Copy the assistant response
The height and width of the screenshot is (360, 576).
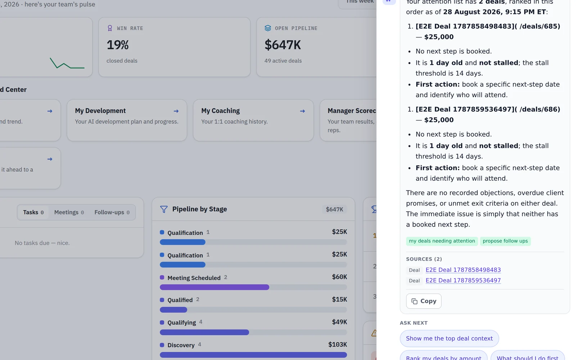pos(424,301)
